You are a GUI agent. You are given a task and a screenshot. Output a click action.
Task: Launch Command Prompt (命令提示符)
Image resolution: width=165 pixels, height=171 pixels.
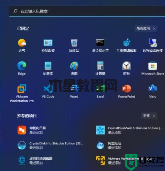tap(100, 46)
